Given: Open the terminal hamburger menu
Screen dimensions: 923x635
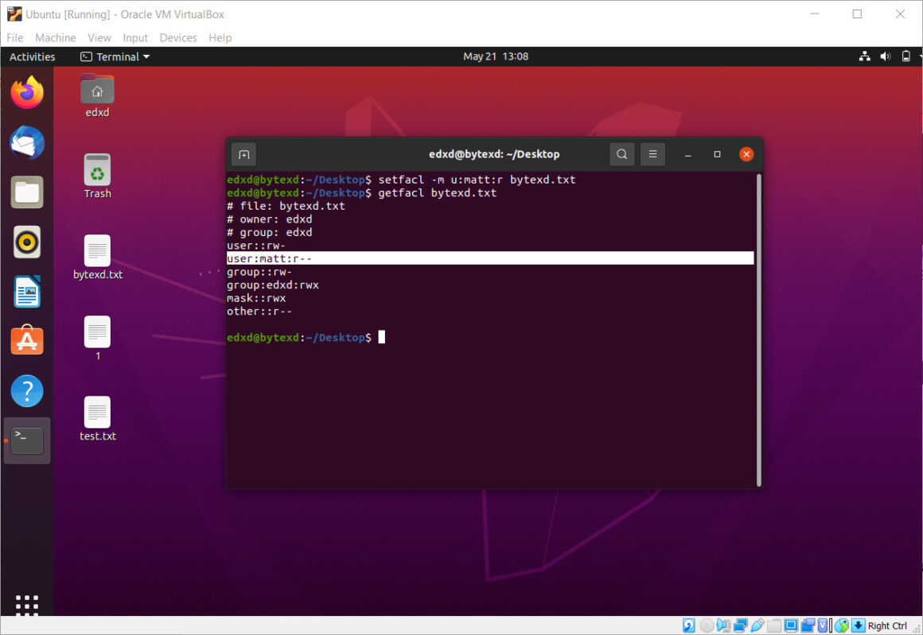Looking at the screenshot, I should pos(652,154).
